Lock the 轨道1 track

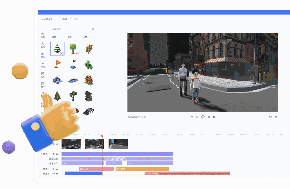57,169
